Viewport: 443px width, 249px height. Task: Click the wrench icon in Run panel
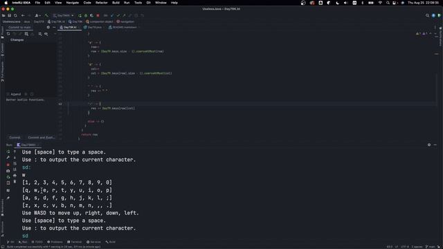click(x=8, y=158)
